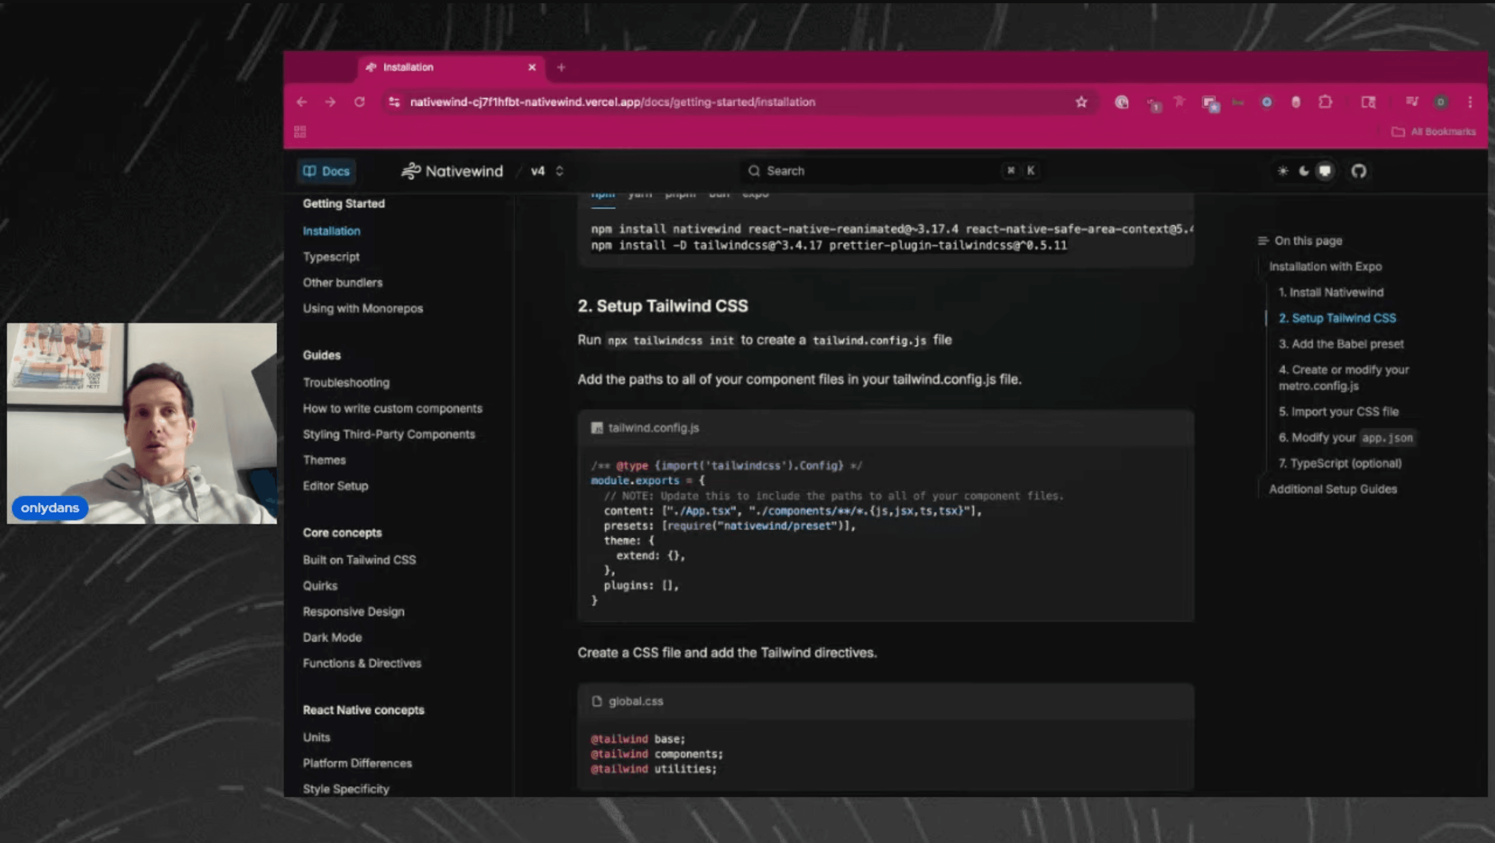Switch to the Docs tab
The height and width of the screenshot is (843, 1495).
pyautogui.click(x=327, y=171)
